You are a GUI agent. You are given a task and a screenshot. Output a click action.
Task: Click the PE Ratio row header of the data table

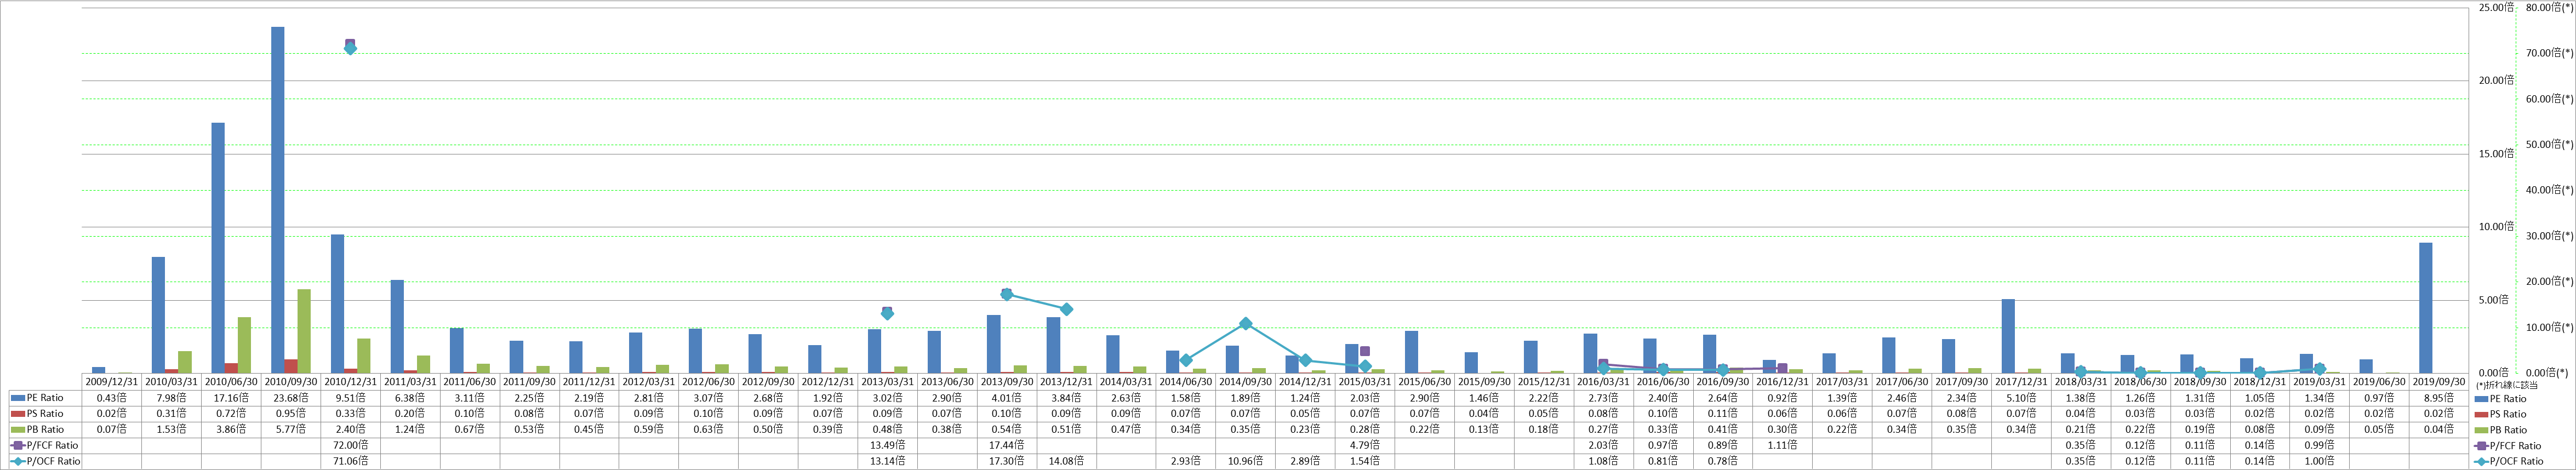coord(45,398)
